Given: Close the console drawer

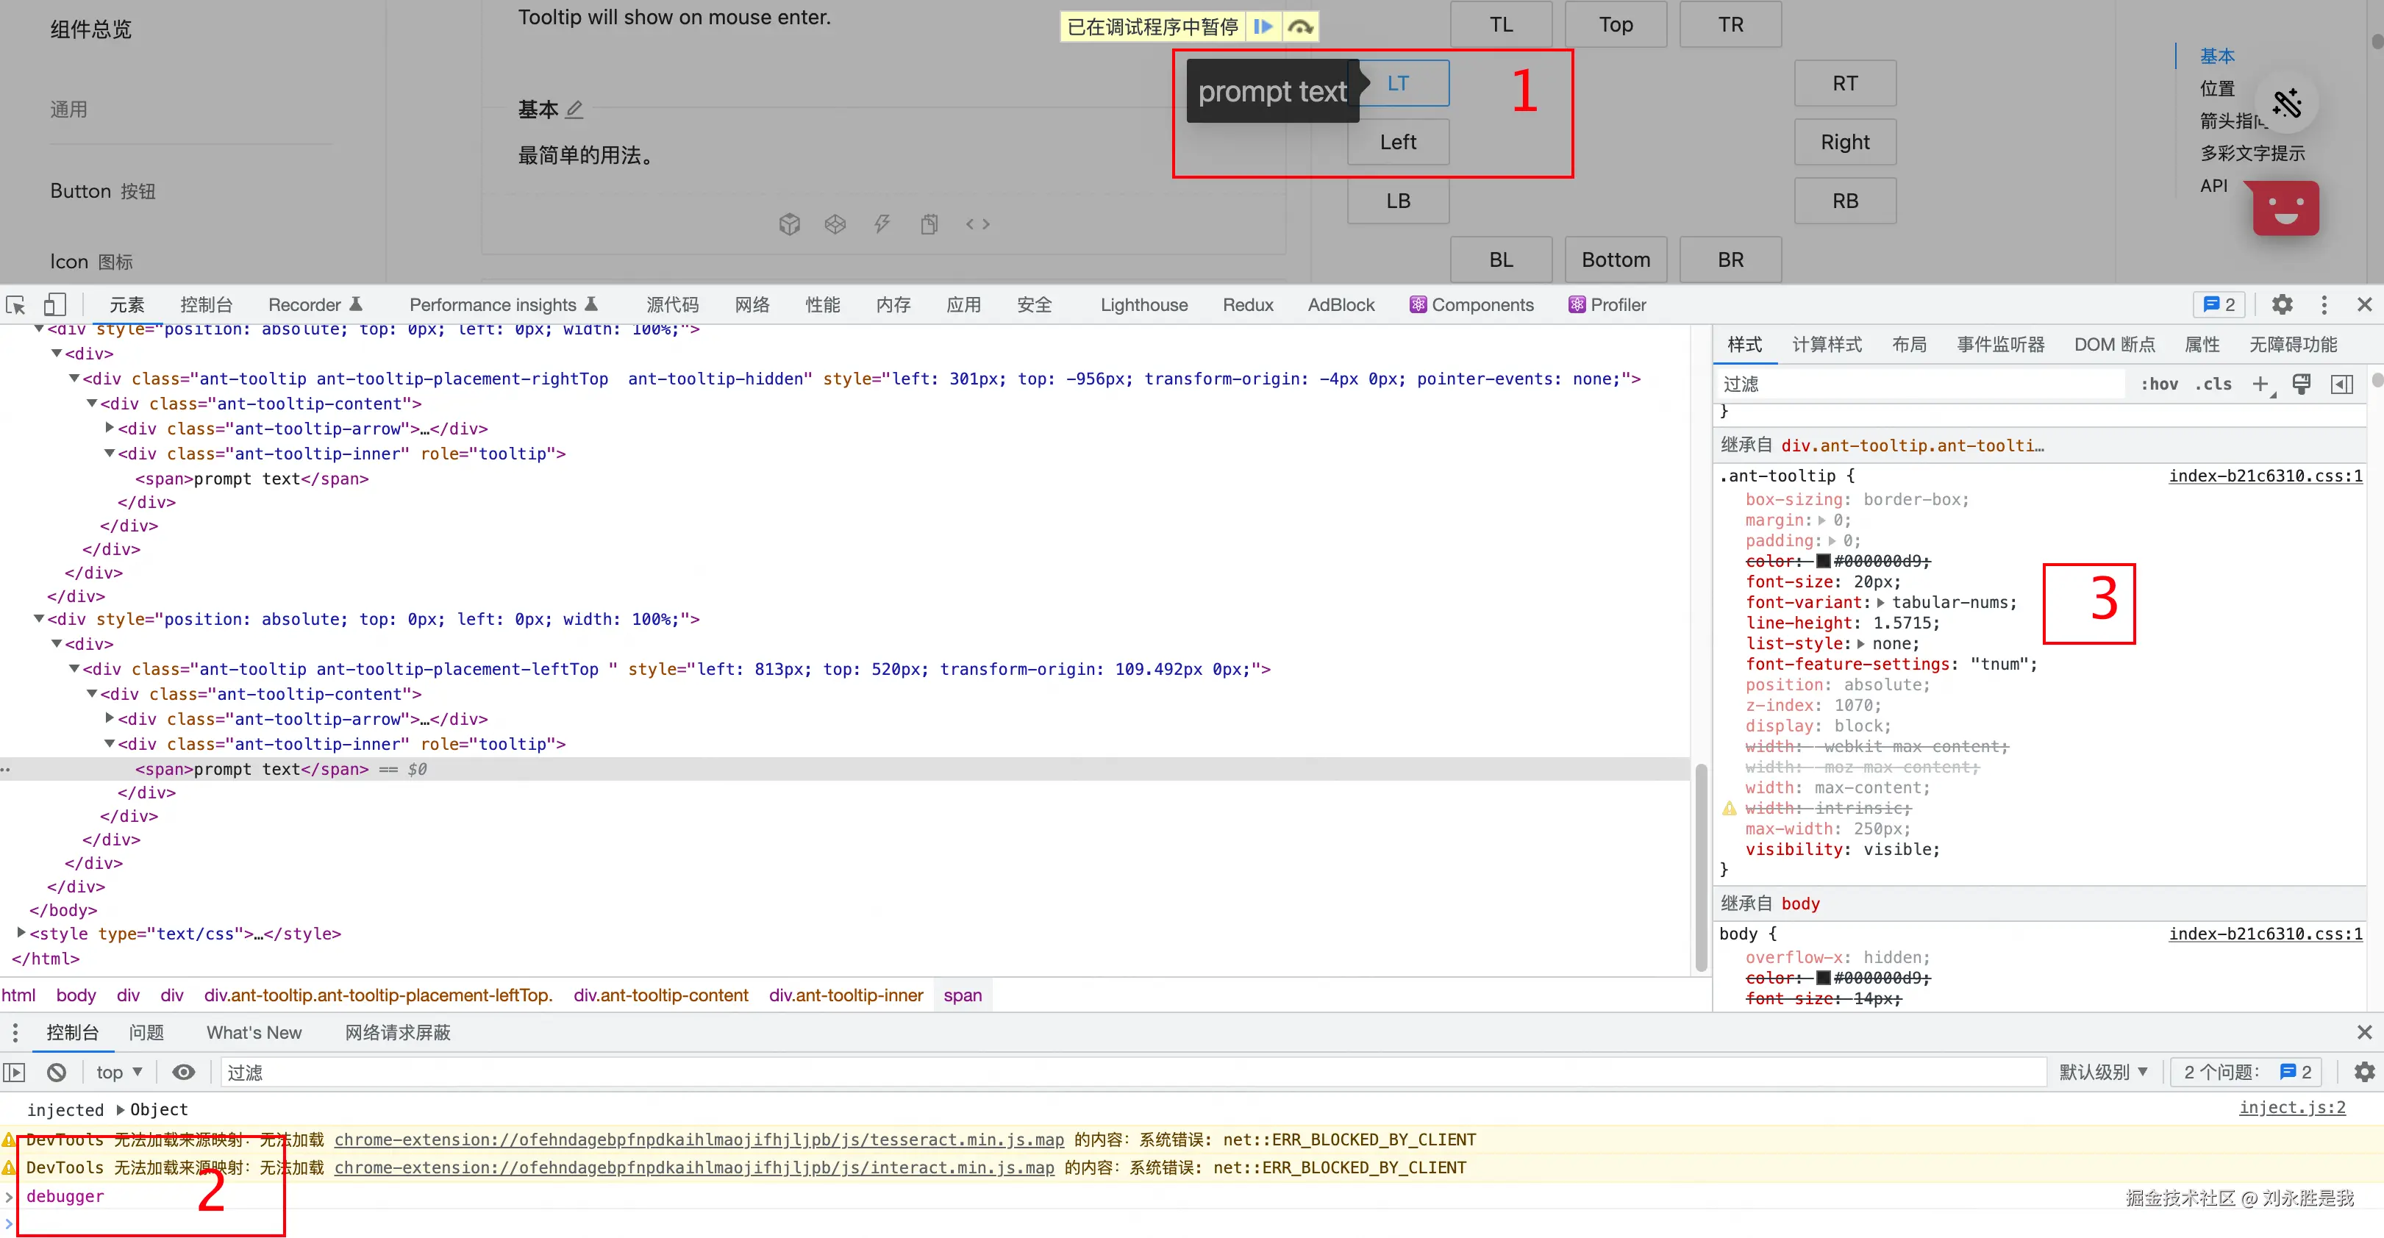Looking at the screenshot, I should 2365,1031.
